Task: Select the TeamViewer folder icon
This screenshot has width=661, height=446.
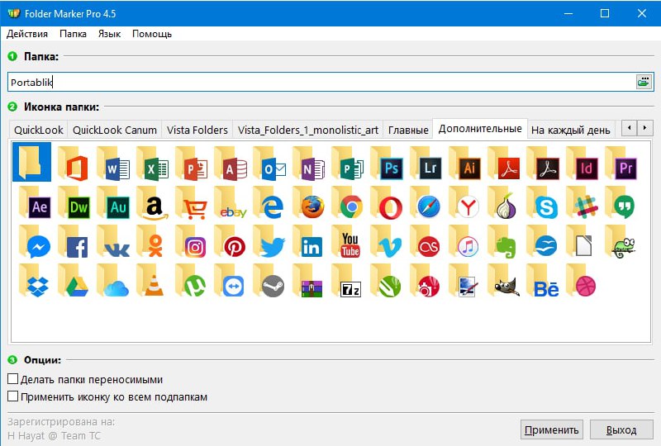Action: click(x=230, y=281)
